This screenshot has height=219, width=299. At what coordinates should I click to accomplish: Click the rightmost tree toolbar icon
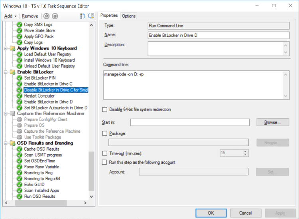91,16
